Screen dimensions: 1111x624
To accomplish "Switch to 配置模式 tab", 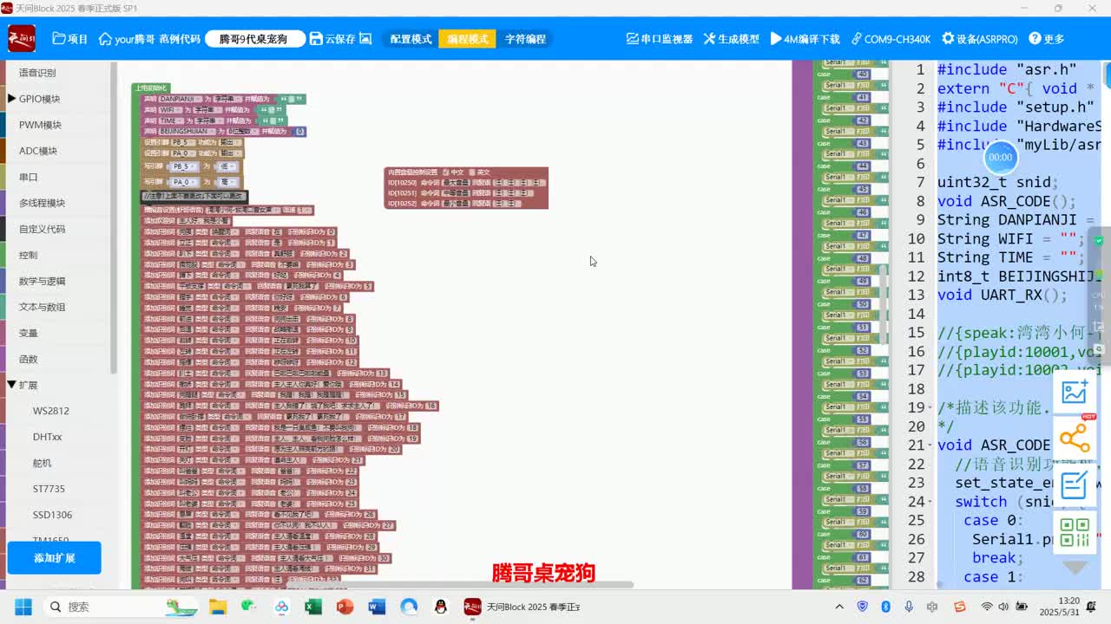I will pos(411,39).
